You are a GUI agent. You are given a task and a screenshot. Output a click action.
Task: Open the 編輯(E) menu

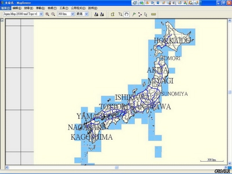coord(17,8)
